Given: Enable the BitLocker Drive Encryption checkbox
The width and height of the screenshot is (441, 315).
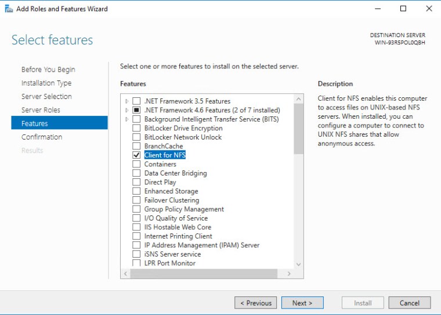Looking at the screenshot, I should [136, 128].
